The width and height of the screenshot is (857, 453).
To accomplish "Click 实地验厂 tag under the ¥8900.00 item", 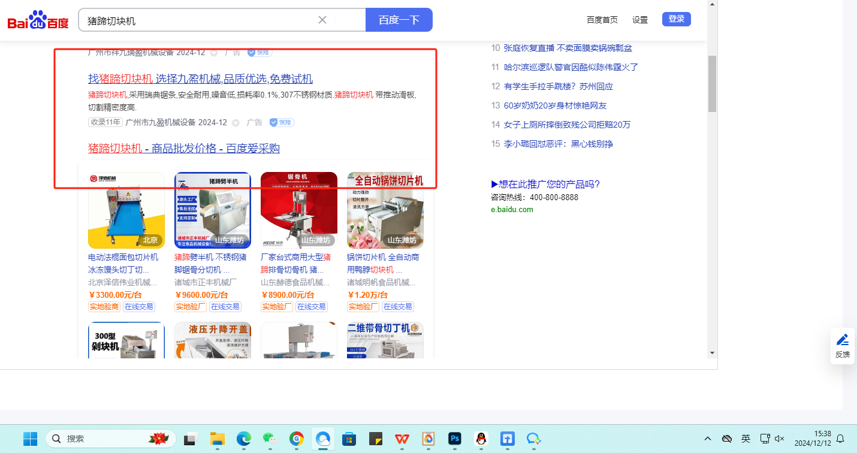I will pos(277,307).
